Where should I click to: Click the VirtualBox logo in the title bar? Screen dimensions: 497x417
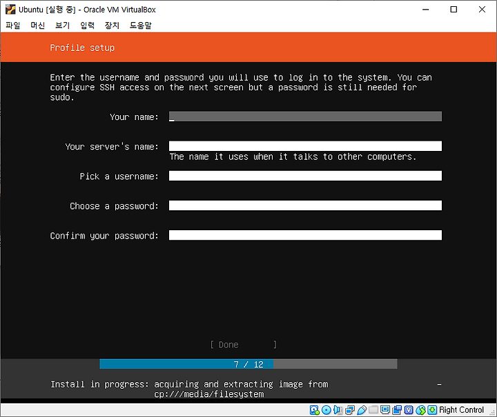10,10
